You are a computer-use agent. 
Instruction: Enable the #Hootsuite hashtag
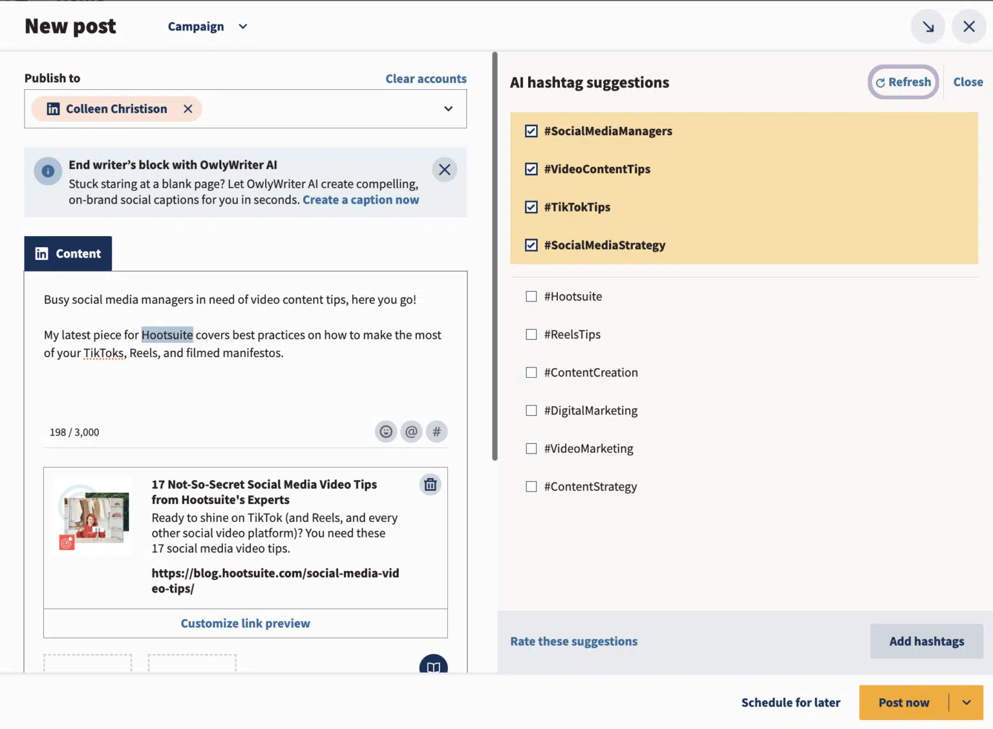[x=531, y=296]
